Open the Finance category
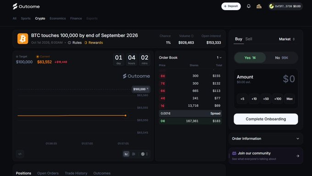Image resolution: width=312 pixels, height=176 pixels. point(76,18)
